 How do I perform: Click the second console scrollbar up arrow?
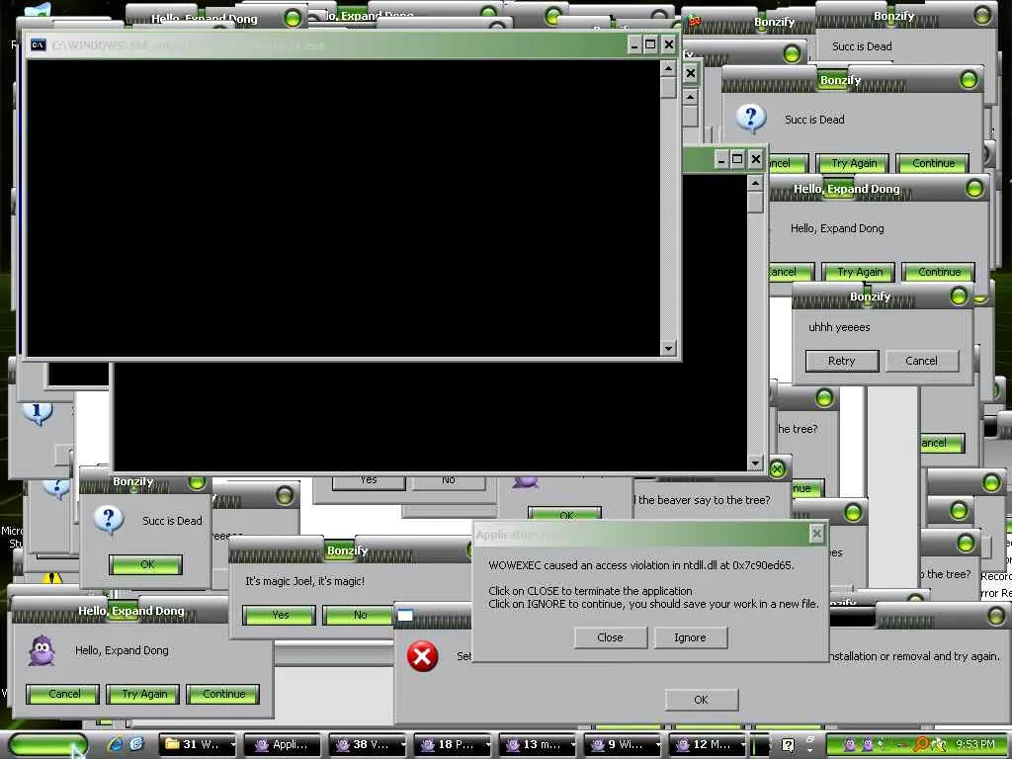[755, 183]
